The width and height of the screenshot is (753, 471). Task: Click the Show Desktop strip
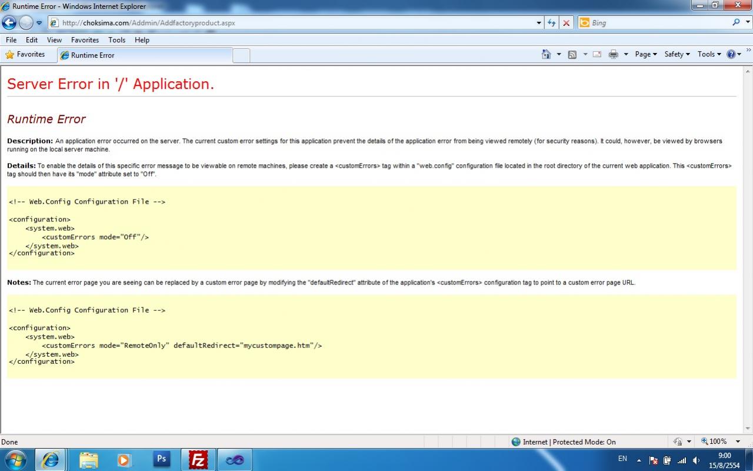(x=749, y=460)
